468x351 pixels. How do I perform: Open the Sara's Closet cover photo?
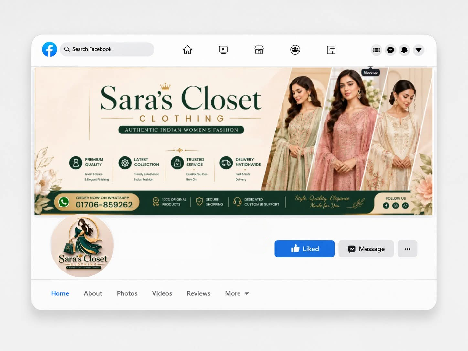[x=233, y=141]
